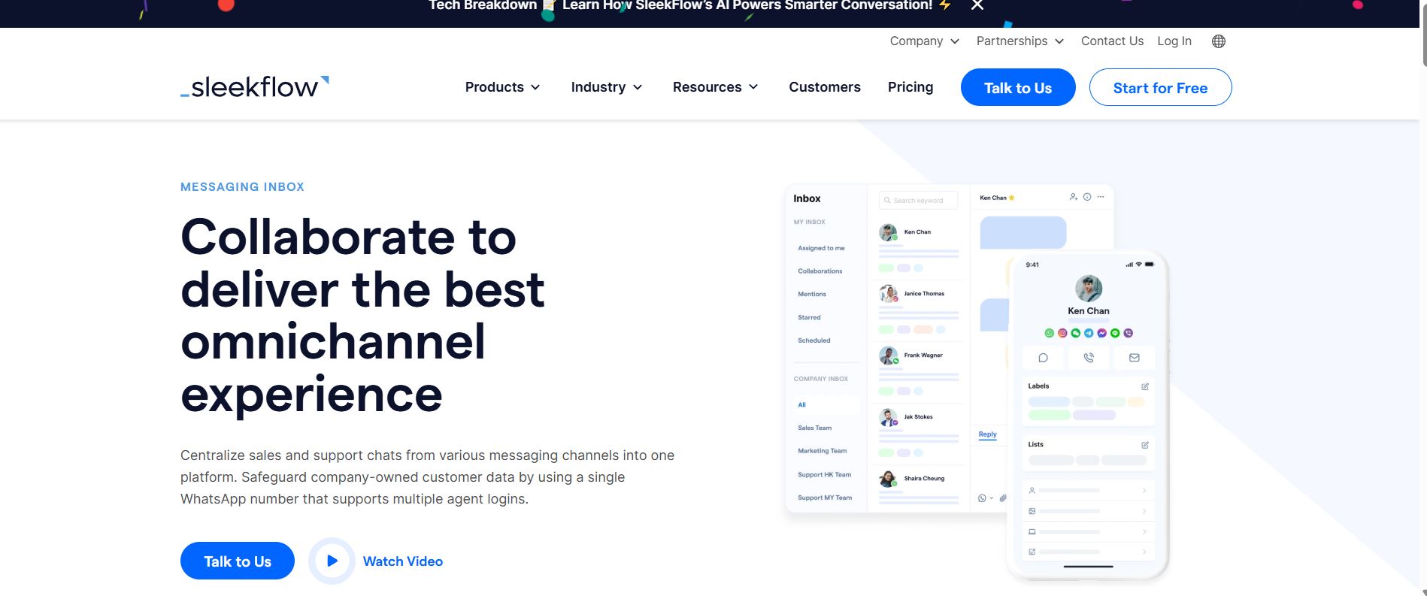
Task: Switch to the Reply tab in chat
Action: [987, 434]
